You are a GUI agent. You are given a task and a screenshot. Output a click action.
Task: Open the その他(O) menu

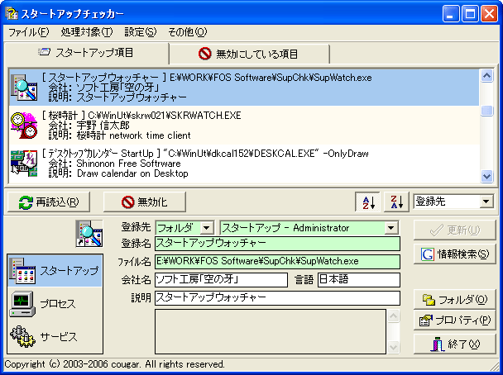187,32
